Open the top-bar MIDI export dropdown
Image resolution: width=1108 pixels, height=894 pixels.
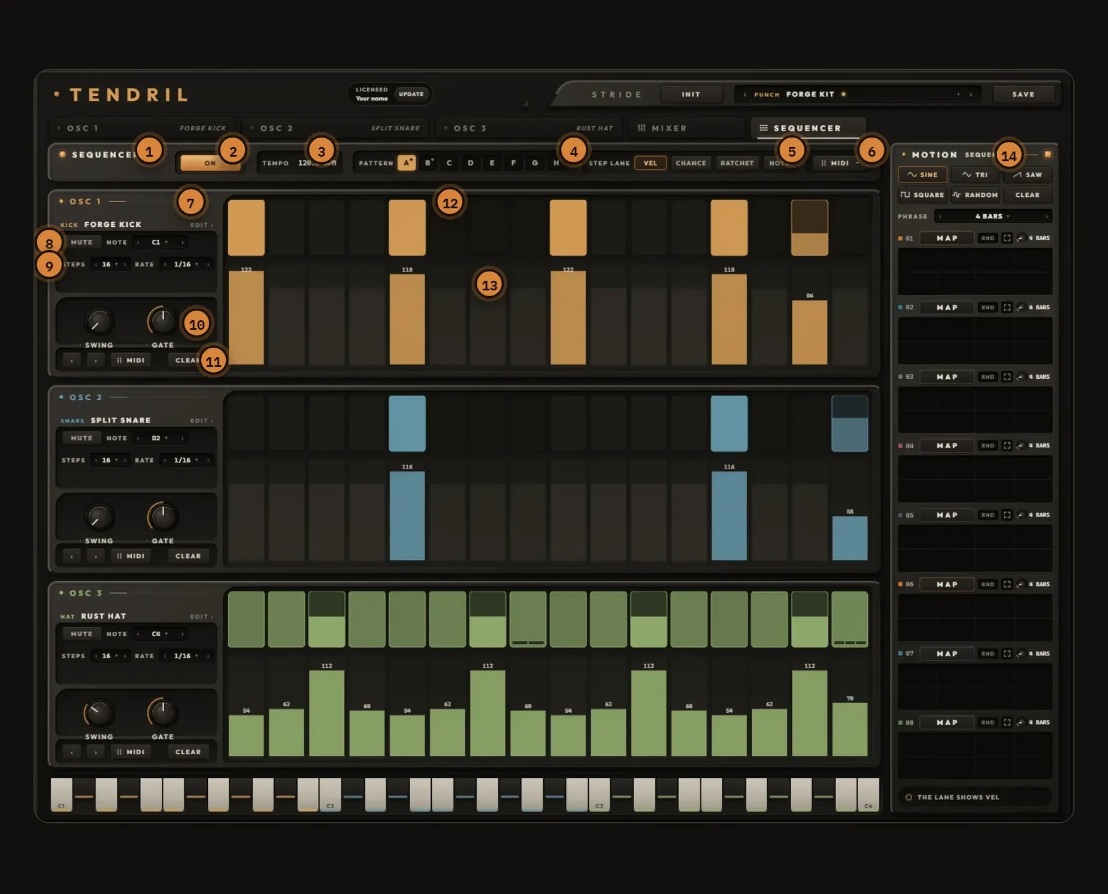pyautogui.click(x=840, y=163)
